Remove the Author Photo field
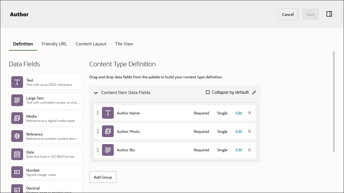This screenshot has width=344, height=193. 250,131
